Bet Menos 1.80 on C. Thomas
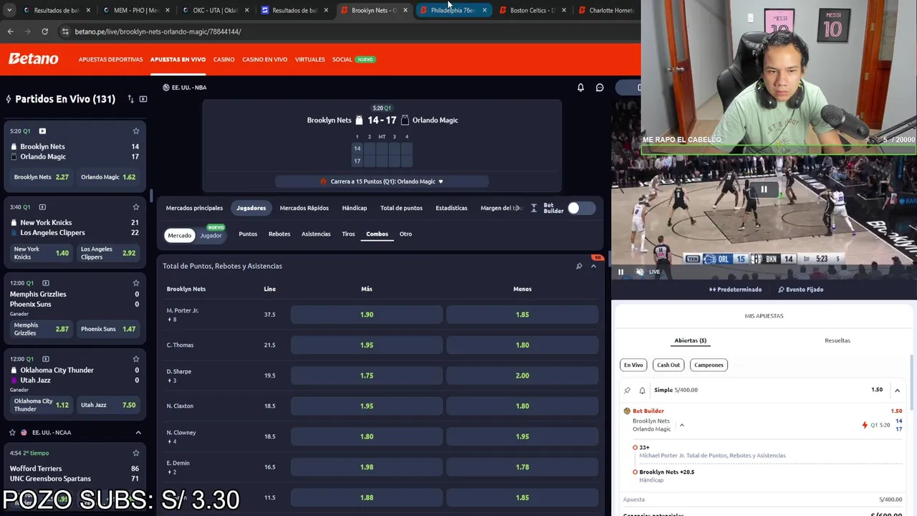This screenshot has height=516, width=917. click(x=522, y=345)
